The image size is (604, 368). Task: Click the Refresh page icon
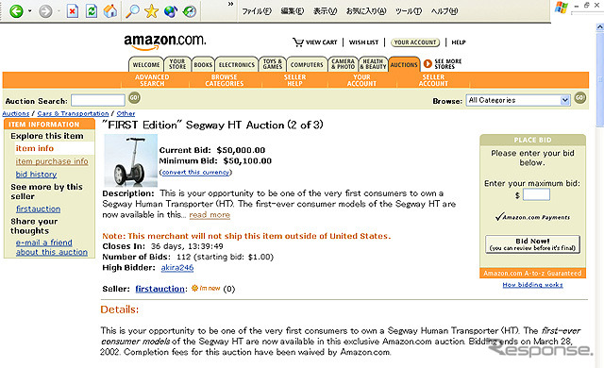[92, 11]
